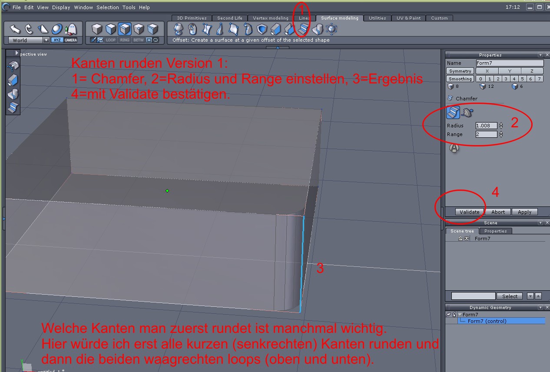Select the slender lathe-profile surface tool
Image resolution: width=550 pixels, height=372 pixels.
pos(220,29)
